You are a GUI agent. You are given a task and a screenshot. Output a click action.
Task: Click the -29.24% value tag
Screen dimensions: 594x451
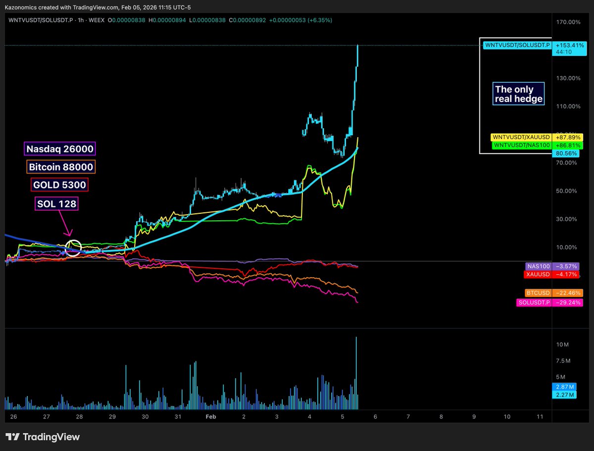coord(568,302)
